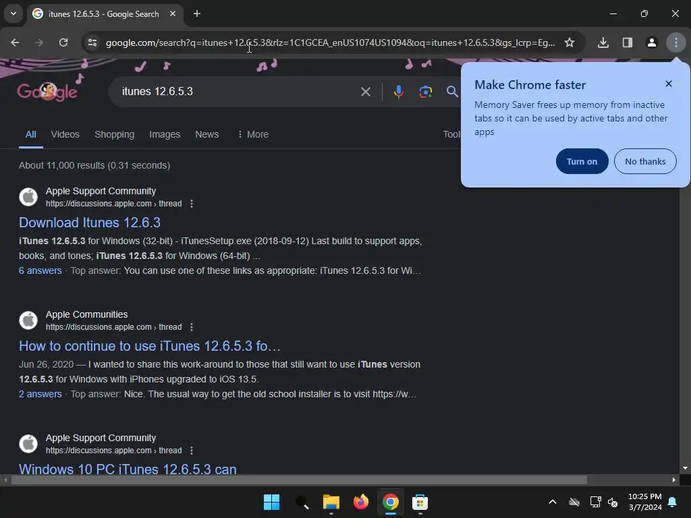This screenshot has height=518, width=691.
Task: Open the 6 answers link
Action: tap(40, 270)
